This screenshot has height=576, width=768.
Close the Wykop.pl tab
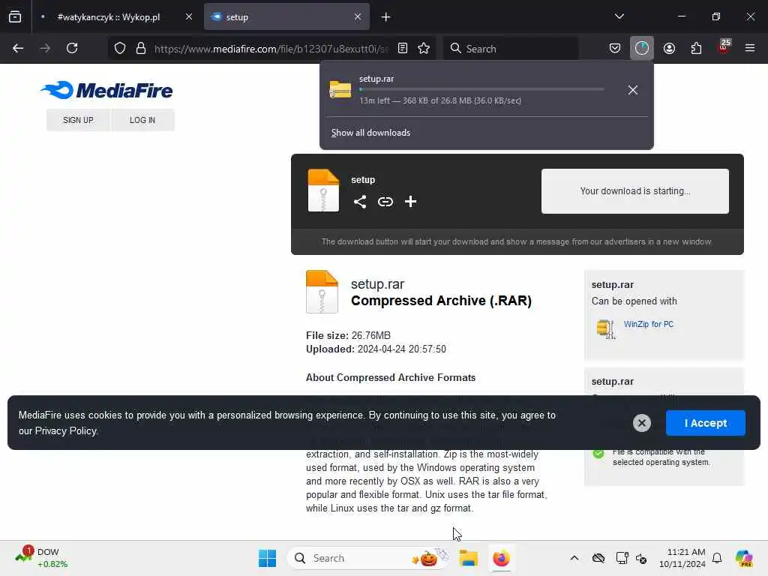pyautogui.click(x=189, y=16)
